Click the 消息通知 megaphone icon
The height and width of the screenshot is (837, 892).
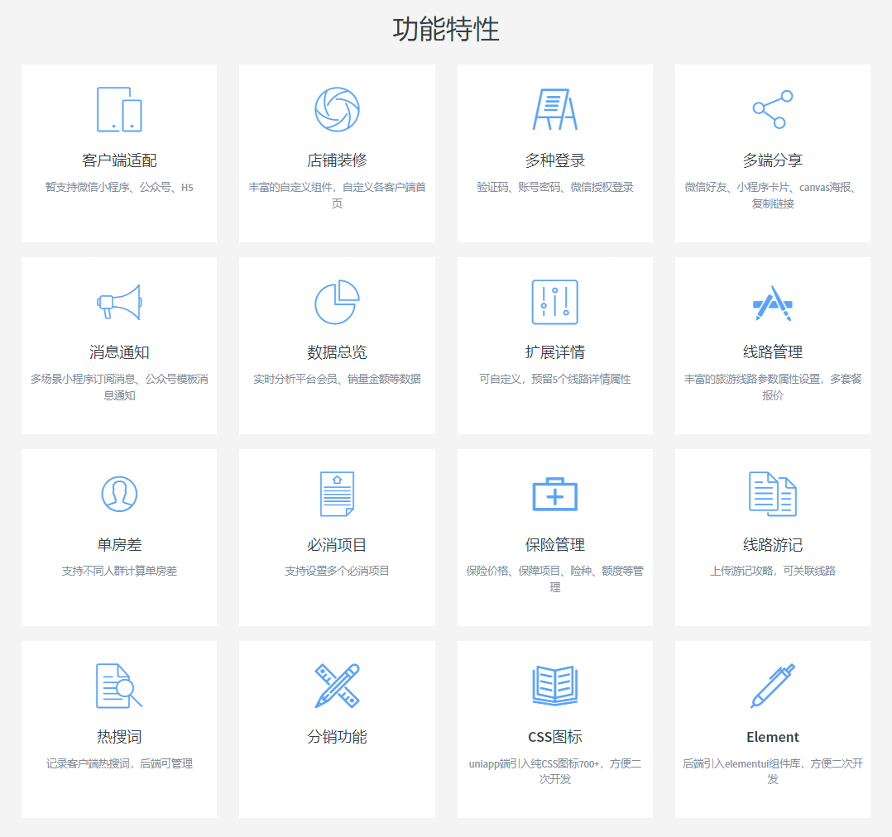119,302
